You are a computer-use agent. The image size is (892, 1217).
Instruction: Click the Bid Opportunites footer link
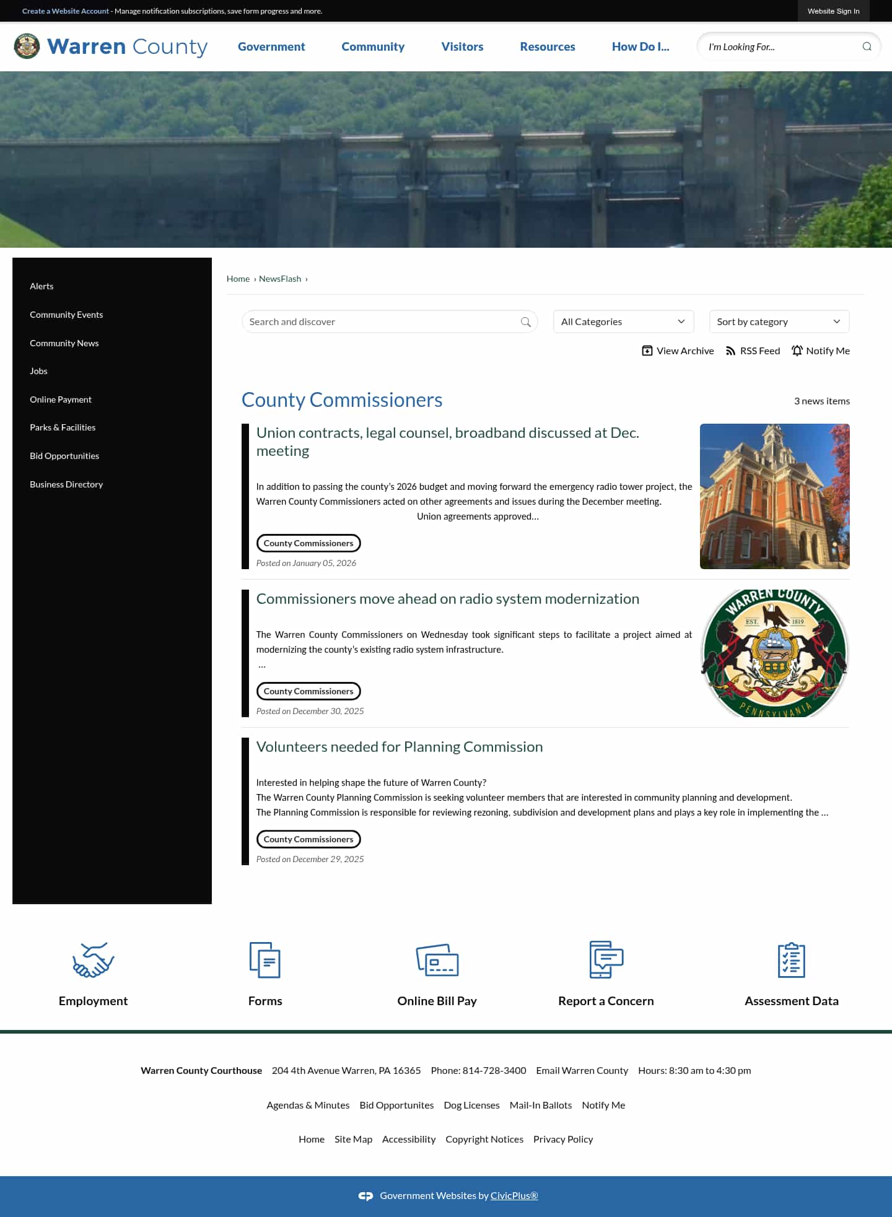point(396,1105)
